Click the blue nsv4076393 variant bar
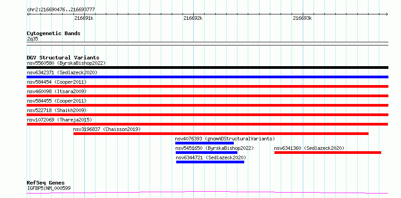 (x=205, y=143)
